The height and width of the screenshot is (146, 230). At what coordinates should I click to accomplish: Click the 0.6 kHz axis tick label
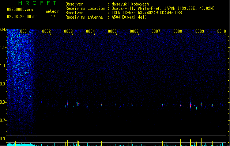(x=3, y=139)
